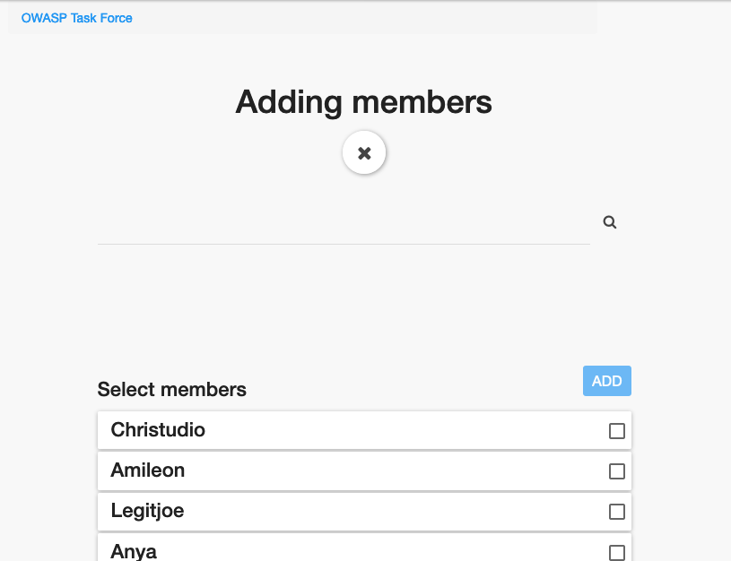The image size is (731, 561).
Task: Click the blue ADD button
Action: tap(607, 381)
